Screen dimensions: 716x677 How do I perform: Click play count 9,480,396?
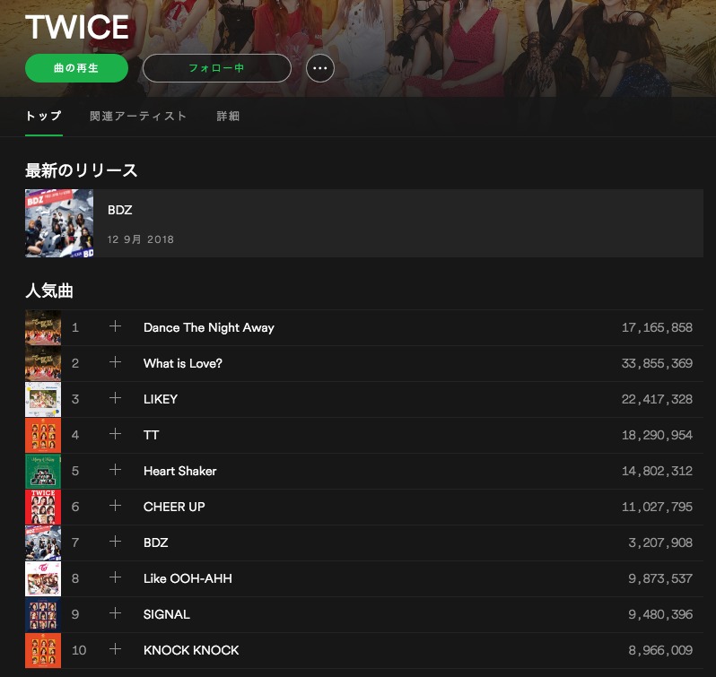(660, 614)
